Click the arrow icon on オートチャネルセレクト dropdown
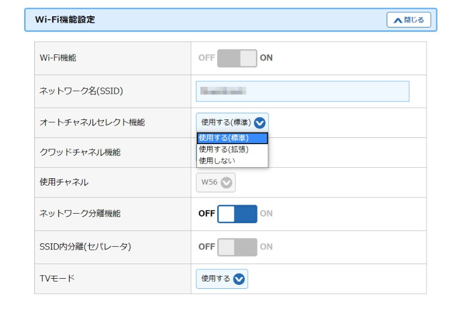Image resolution: width=449 pixels, height=309 pixels. tap(259, 123)
